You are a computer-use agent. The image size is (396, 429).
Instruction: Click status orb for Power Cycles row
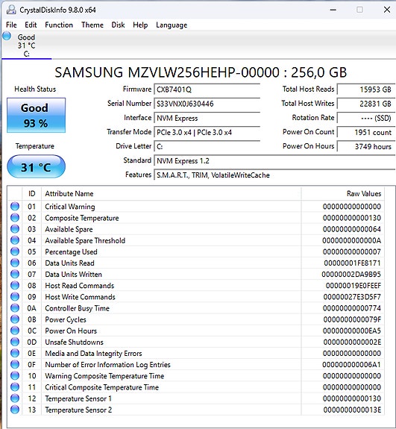[x=15, y=319]
